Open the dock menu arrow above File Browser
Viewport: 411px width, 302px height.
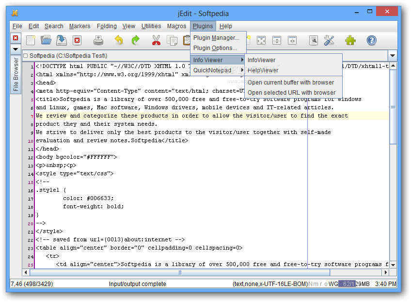16,49
